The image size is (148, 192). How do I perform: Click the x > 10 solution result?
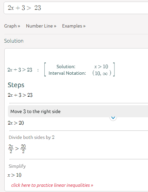pyautogui.click(x=101, y=67)
